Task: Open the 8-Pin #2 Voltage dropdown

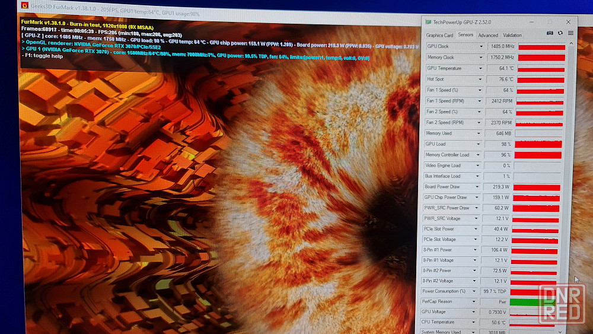Action: pos(474,281)
